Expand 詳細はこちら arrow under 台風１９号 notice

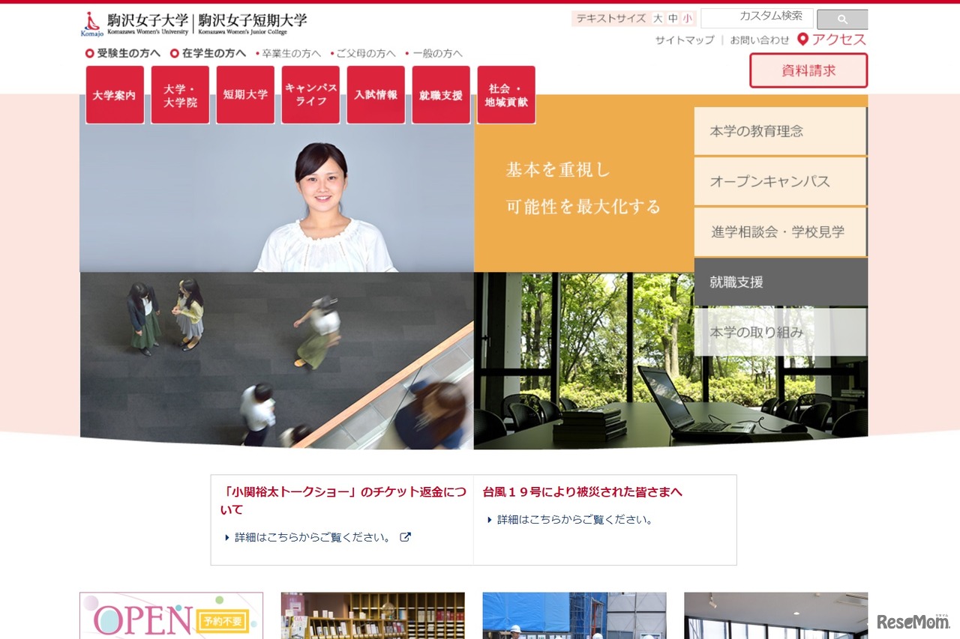pos(489,518)
